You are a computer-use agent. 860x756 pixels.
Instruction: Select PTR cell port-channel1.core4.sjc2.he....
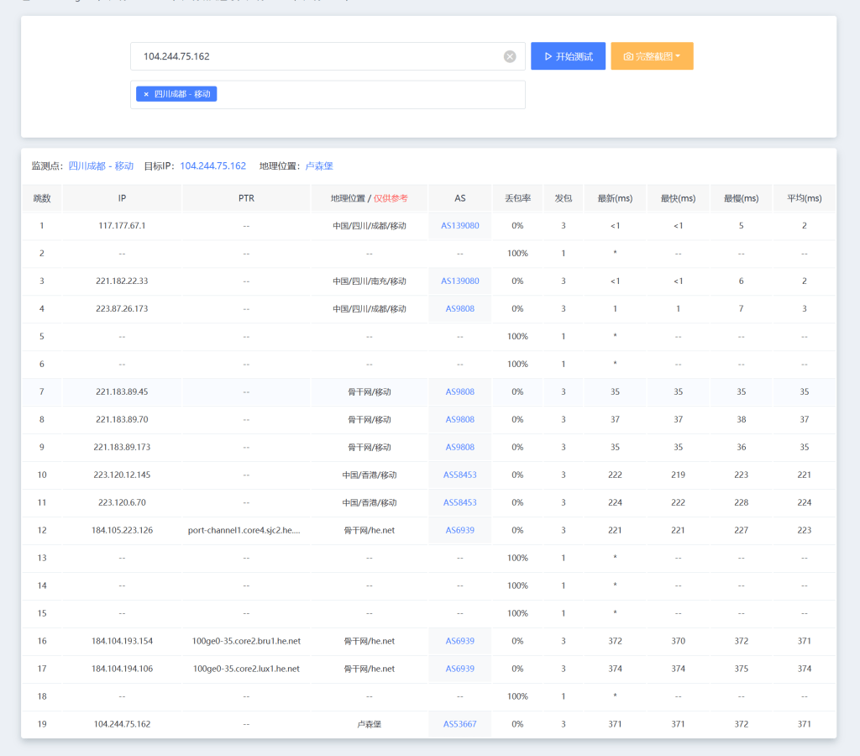(244, 530)
